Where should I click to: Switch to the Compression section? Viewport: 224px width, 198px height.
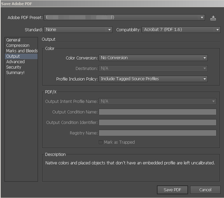tap(18, 46)
